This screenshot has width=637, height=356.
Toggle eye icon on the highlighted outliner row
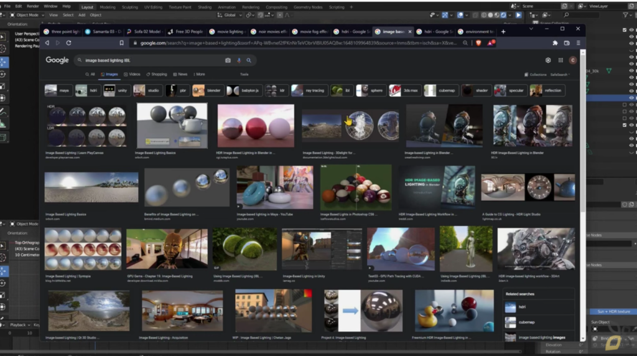pos(631,98)
